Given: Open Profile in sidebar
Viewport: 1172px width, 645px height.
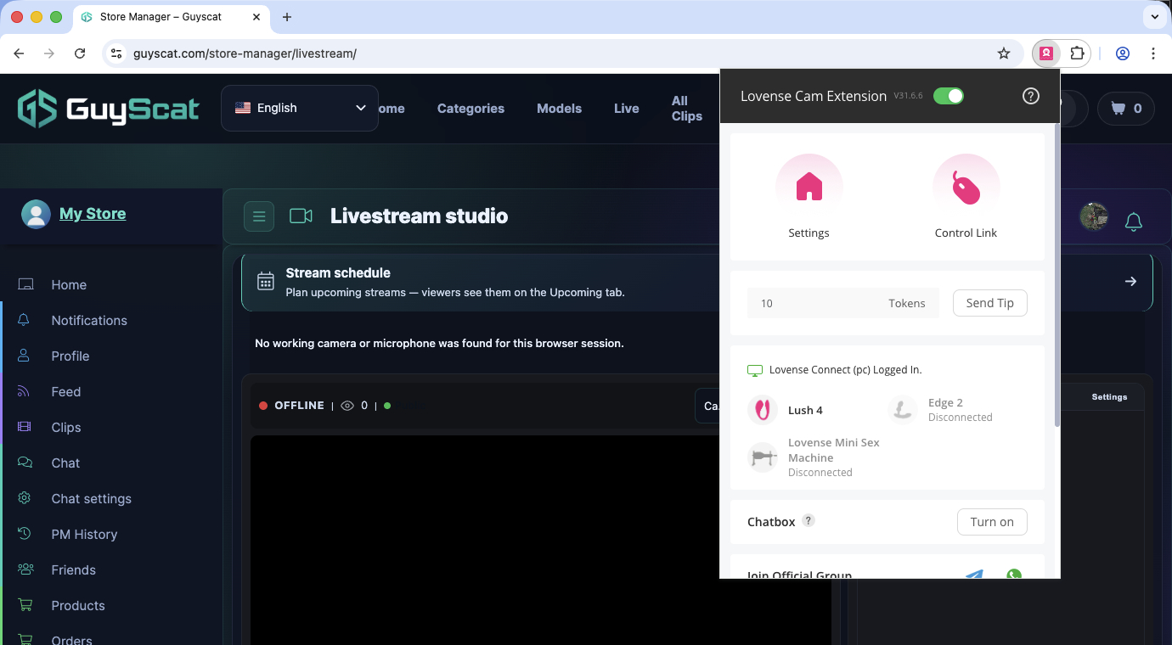Looking at the screenshot, I should point(70,356).
